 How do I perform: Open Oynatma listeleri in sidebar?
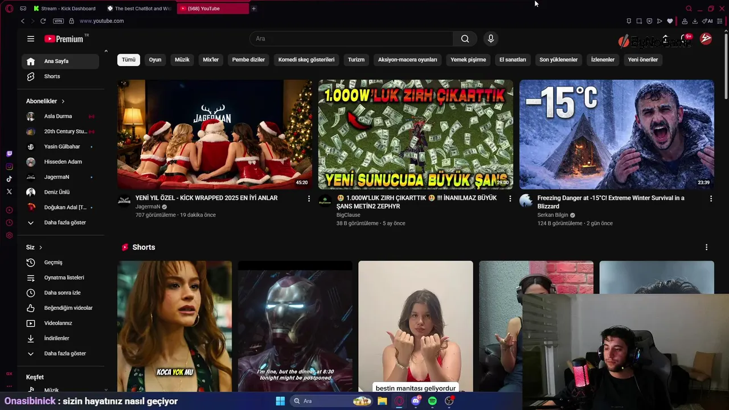click(x=60, y=278)
